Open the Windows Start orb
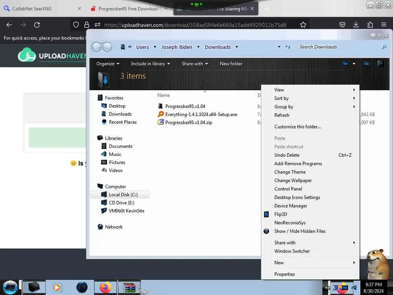 pyautogui.click(x=10, y=287)
